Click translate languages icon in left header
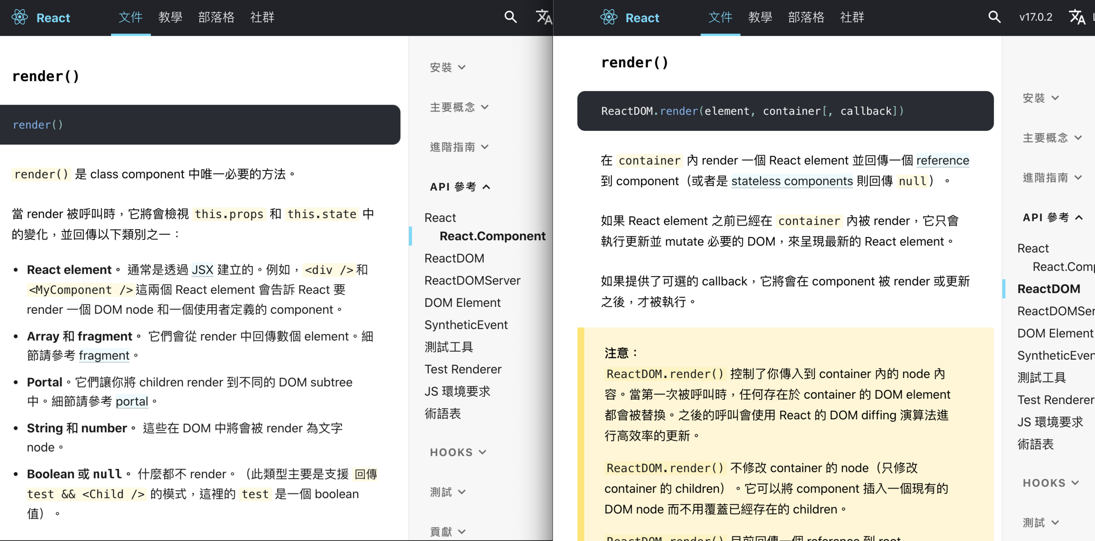The width and height of the screenshot is (1095, 541). point(544,18)
